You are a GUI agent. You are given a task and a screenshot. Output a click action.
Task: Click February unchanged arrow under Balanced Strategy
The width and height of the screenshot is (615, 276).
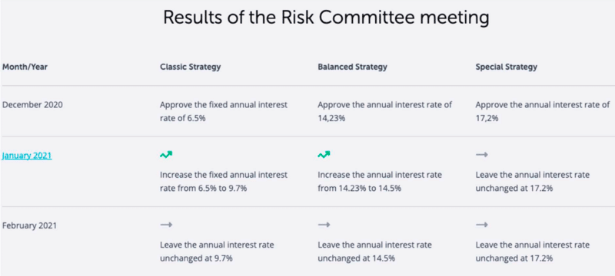324,225
